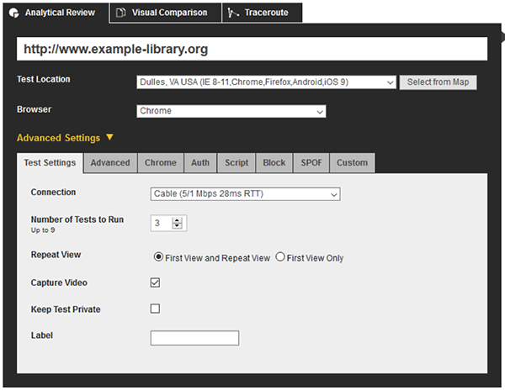Open the SPOF tab
Screen dimensions: 505x391
(311, 163)
